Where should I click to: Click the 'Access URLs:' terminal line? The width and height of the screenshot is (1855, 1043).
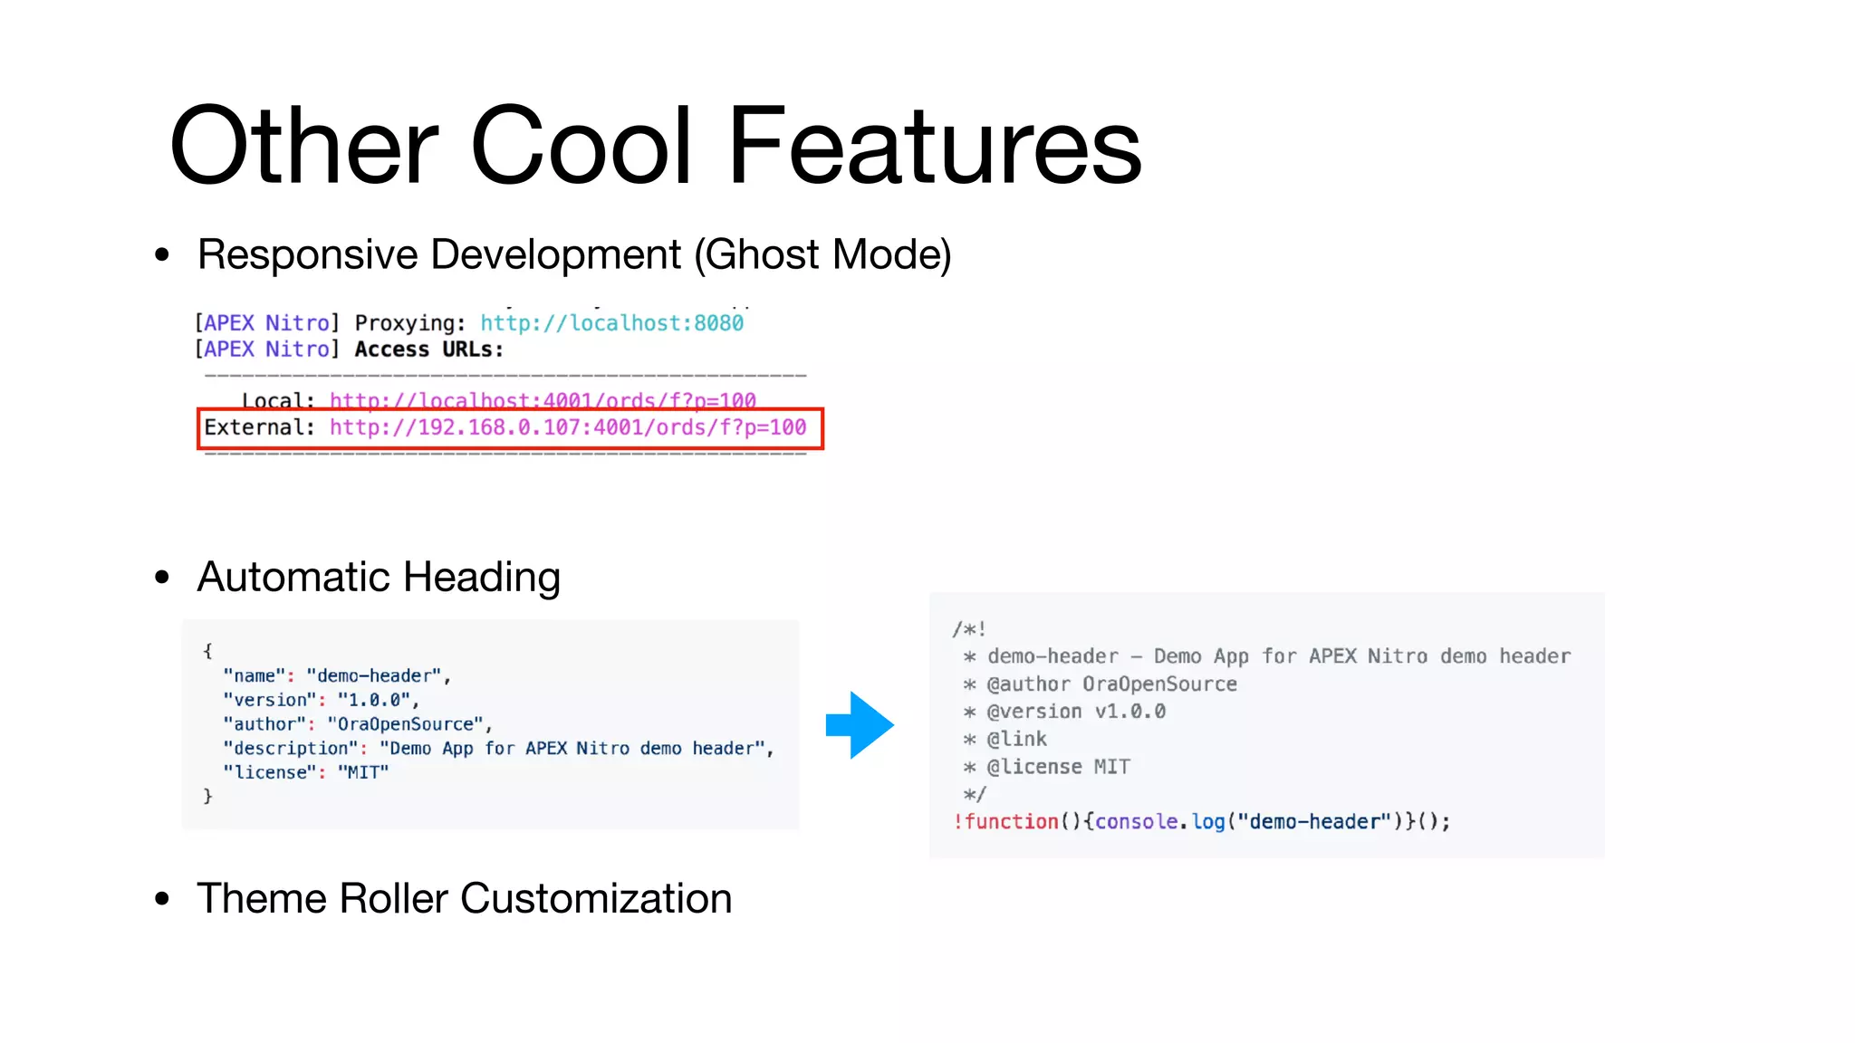(x=428, y=349)
